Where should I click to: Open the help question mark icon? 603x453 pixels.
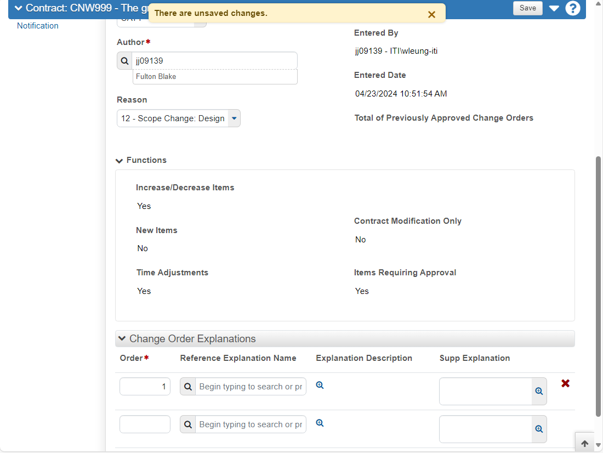pos(573,8)
